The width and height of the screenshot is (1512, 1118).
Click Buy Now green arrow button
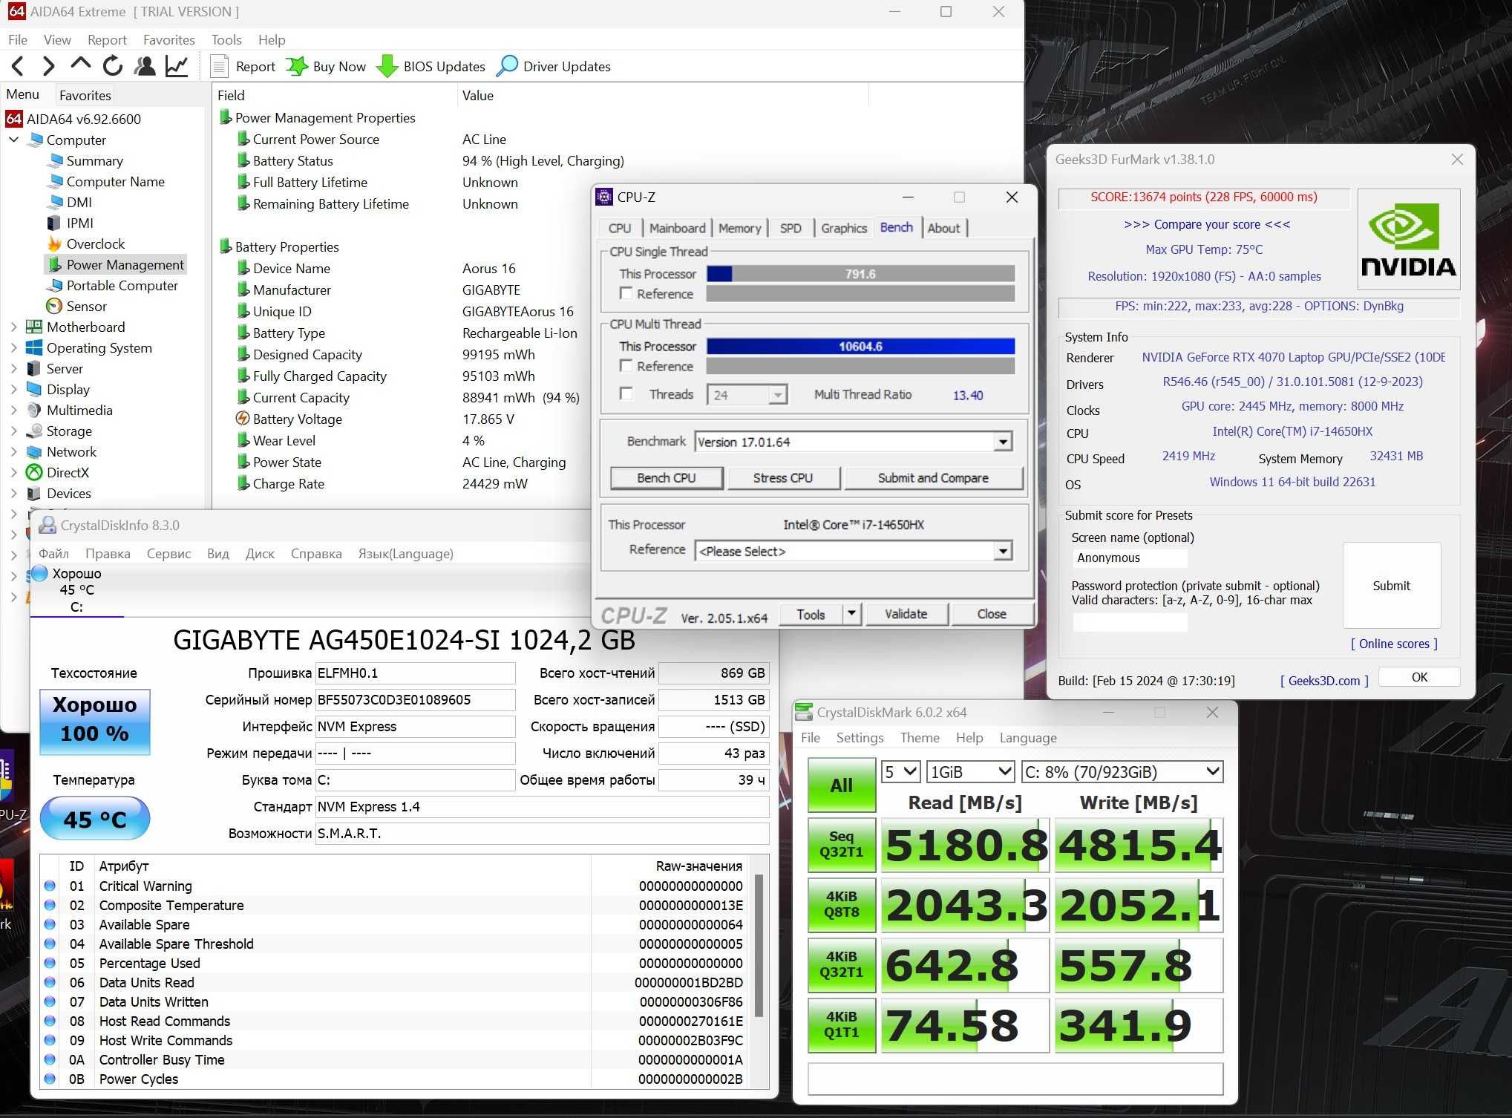tap(326, 66)
